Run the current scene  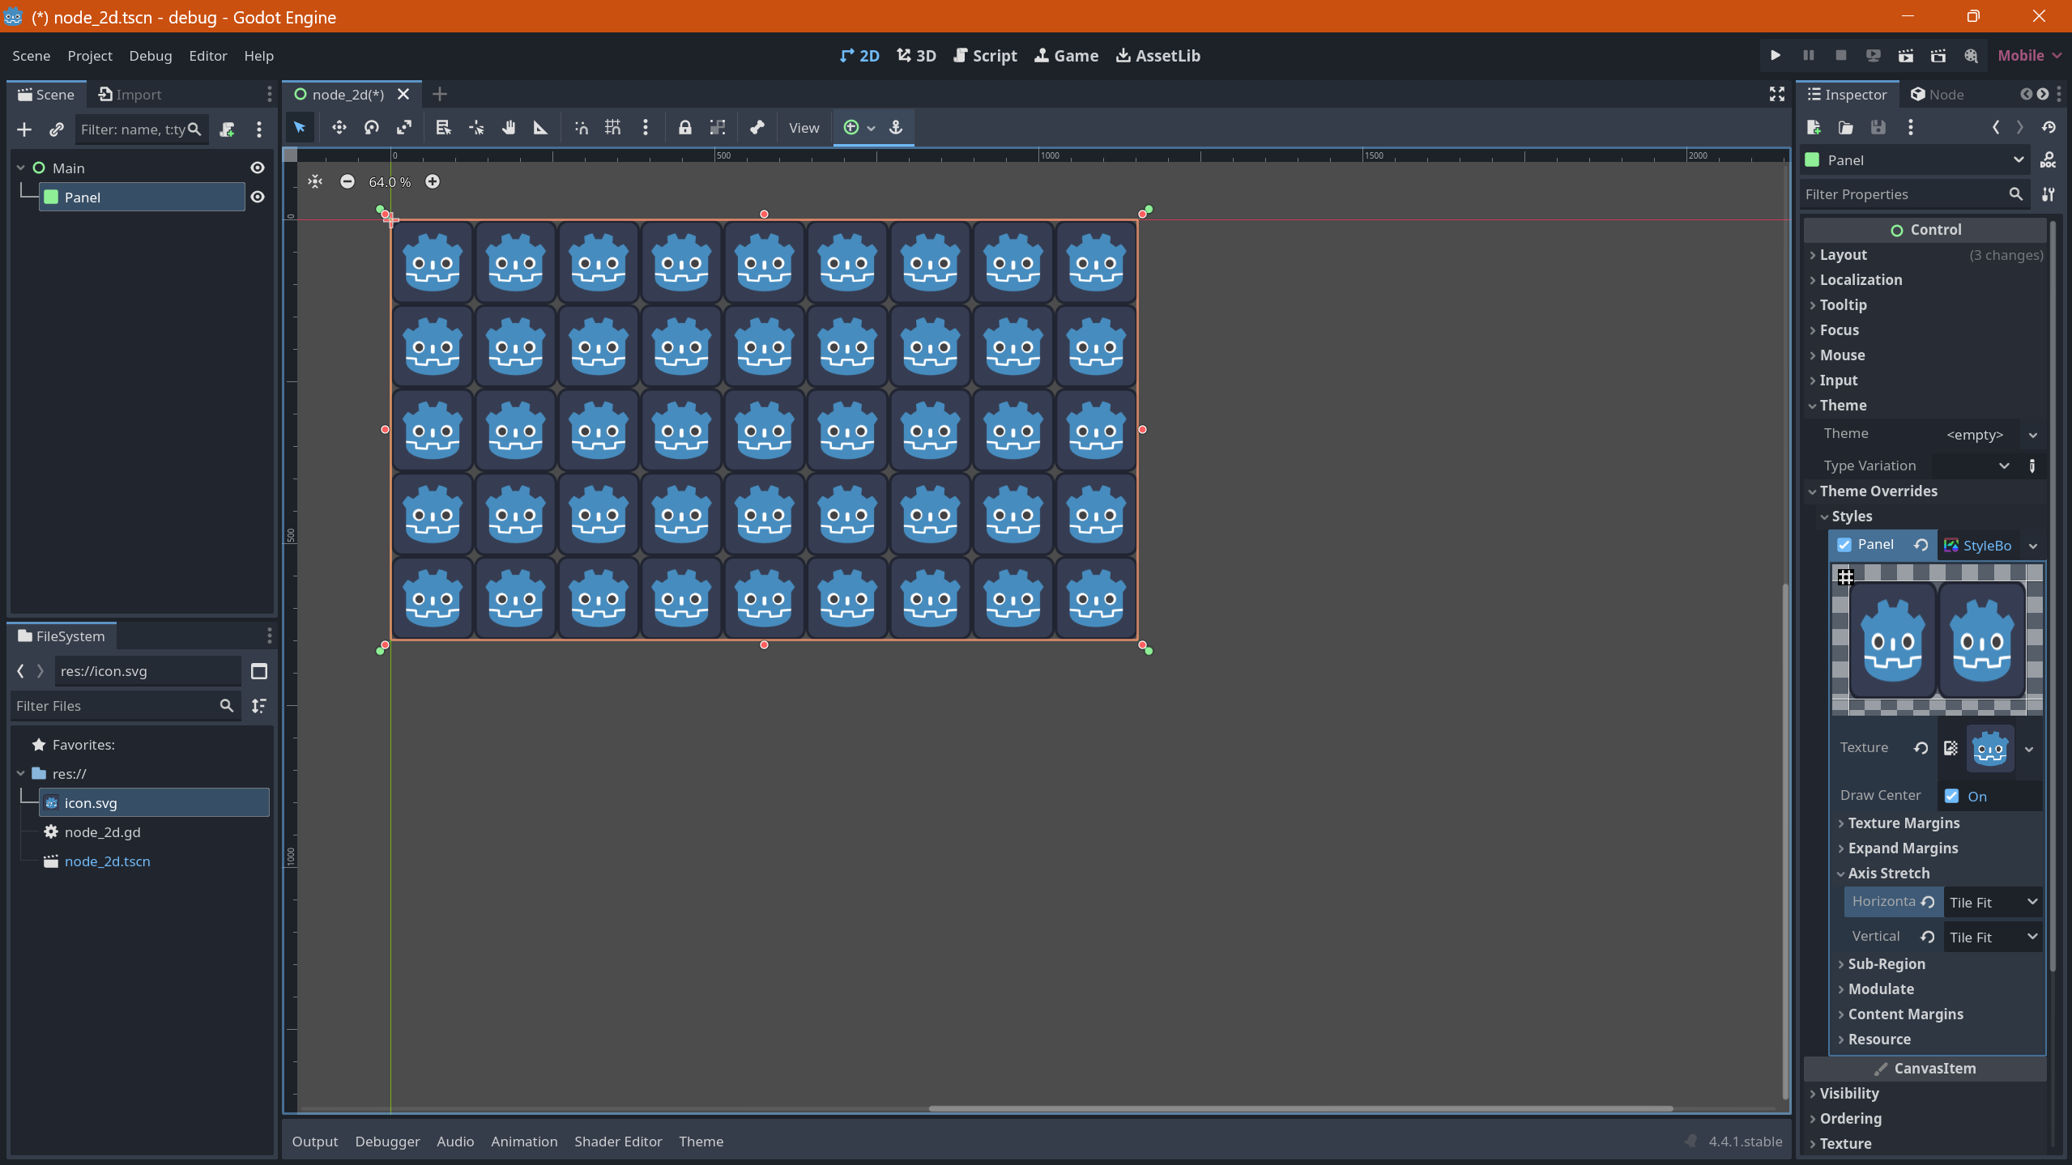coord(1905,56)
